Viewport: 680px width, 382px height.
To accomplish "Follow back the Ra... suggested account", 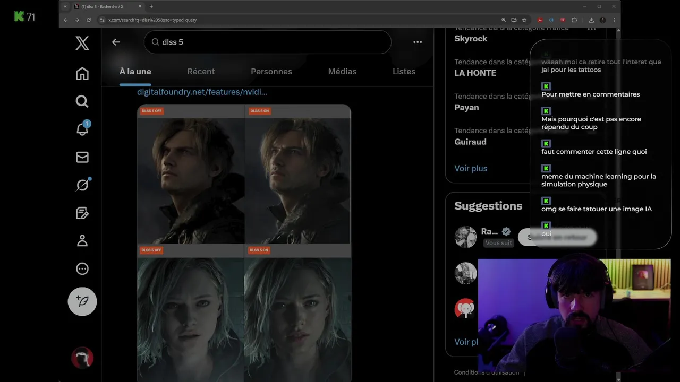I will (557, 237).
